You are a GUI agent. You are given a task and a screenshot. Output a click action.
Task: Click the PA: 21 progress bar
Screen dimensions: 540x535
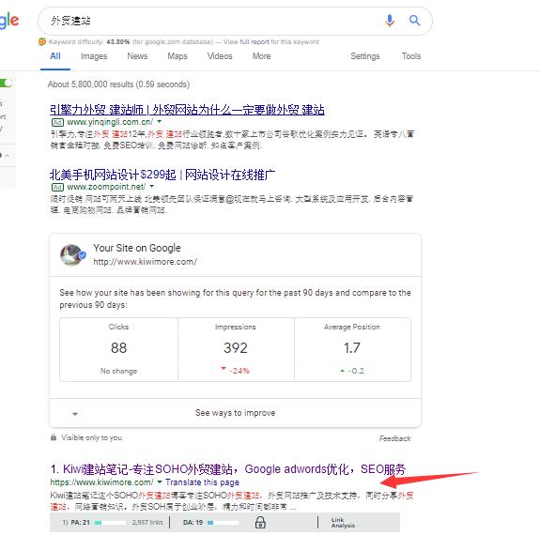110,522
